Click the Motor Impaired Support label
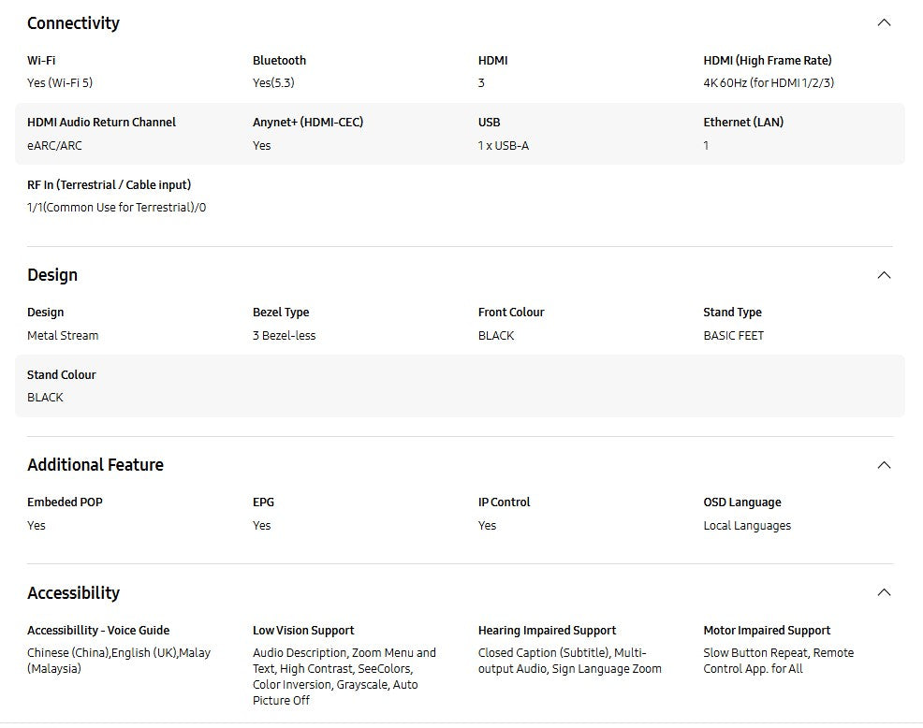Viewport: 923px width, 728px height. 767,631
